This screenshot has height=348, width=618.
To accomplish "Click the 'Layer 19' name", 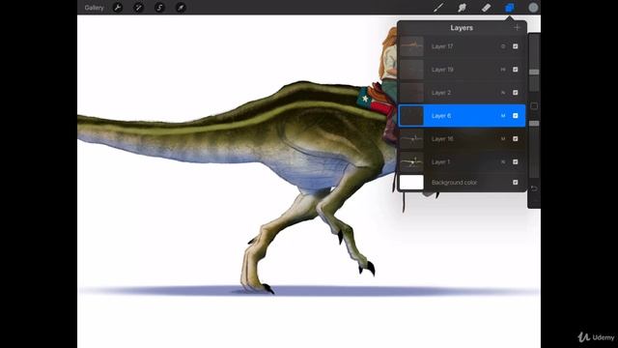I will [x=442, y=70].
